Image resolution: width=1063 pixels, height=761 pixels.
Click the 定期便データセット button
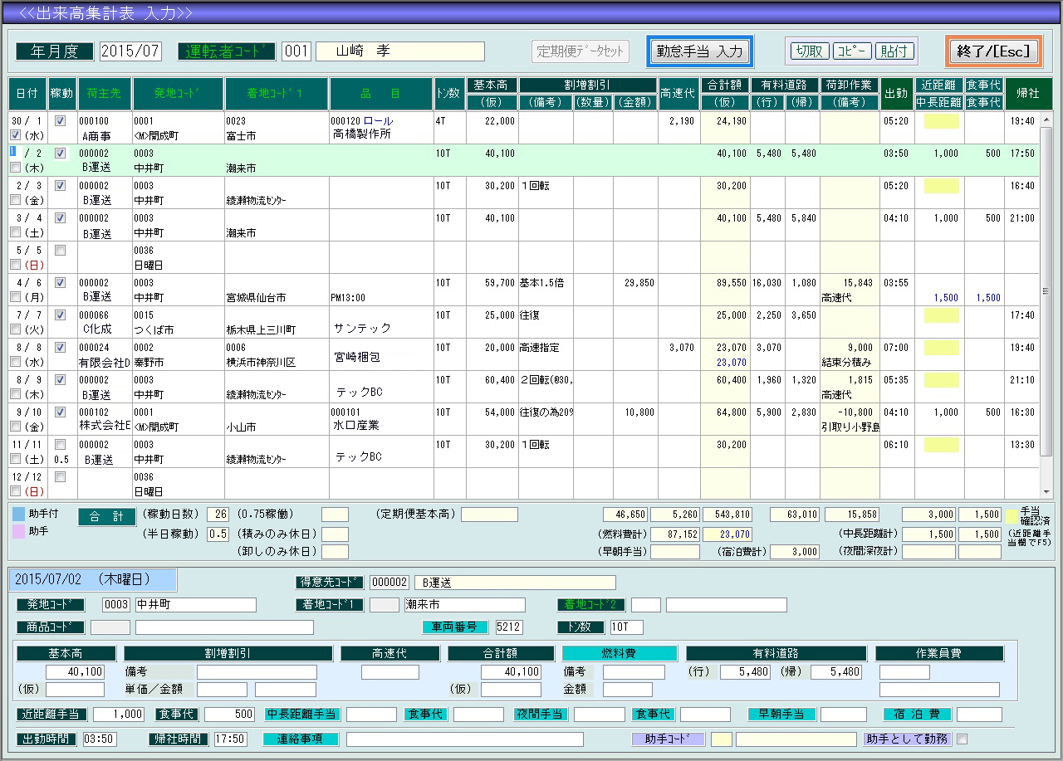pos(580,51)
